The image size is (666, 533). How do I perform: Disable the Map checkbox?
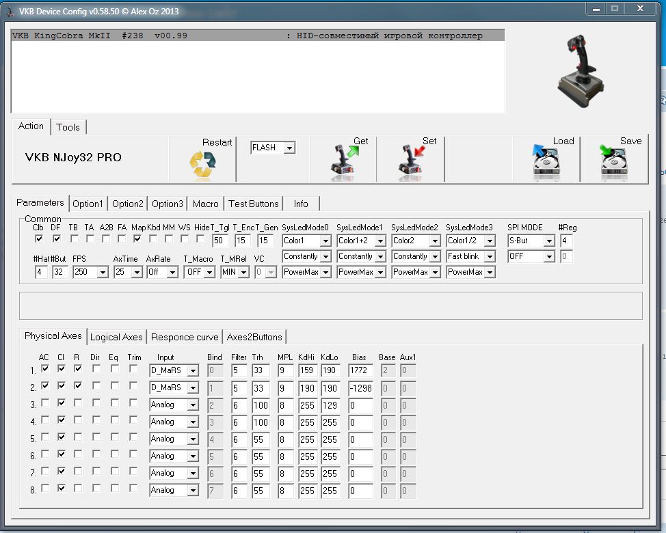coord(137,239)
